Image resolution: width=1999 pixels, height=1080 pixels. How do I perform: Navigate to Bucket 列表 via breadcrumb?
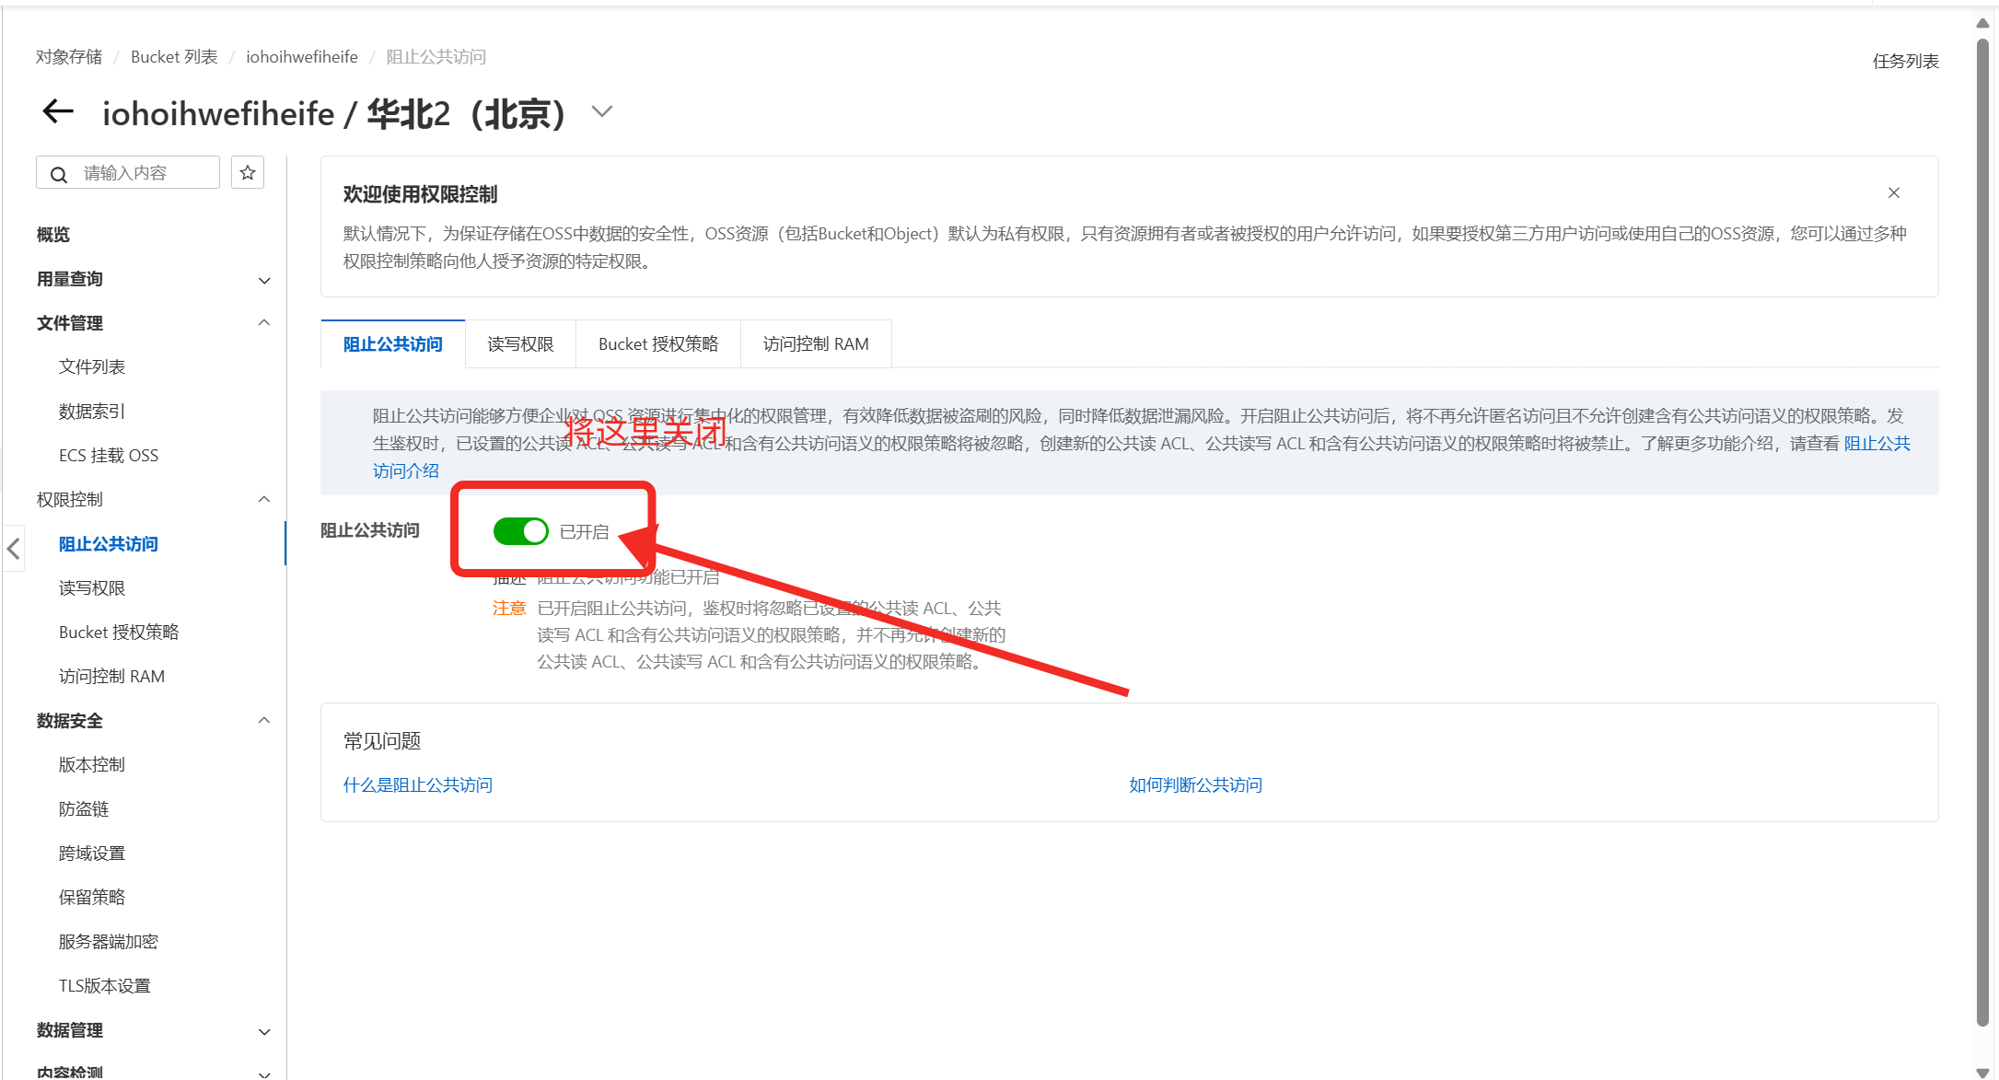pyautogui.click(x=174, y=56)
